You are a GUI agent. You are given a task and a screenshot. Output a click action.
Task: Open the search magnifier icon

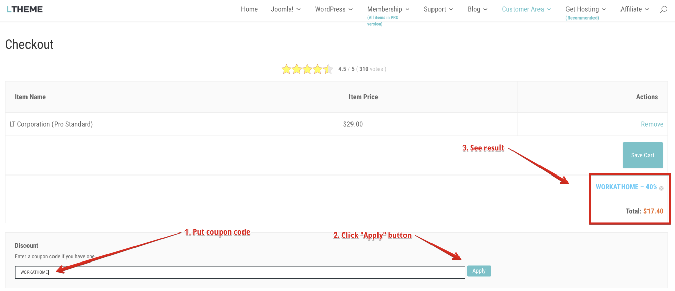(x=663, y=9)
